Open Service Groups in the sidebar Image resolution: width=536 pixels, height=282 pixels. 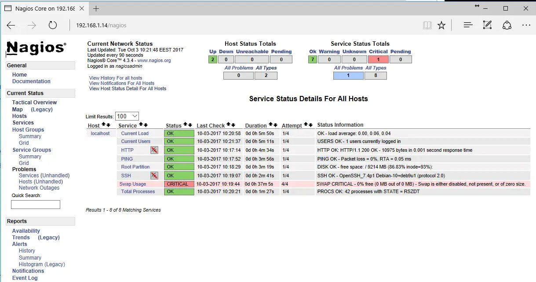click(32, 150)
